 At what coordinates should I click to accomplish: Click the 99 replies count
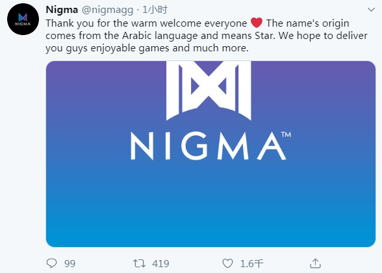pos(70,263)
